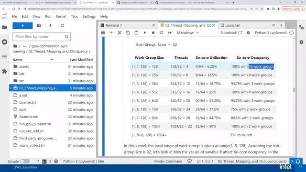The width and height of the screenshot is (306, 172).
Task: Open notifications bell in status bar
Action: pyautogui.click(x=298, y=161)
